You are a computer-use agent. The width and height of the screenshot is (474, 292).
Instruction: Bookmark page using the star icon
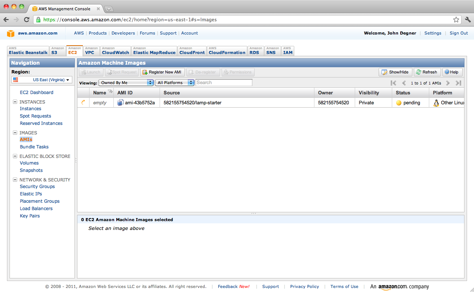(x=456, y=20)
